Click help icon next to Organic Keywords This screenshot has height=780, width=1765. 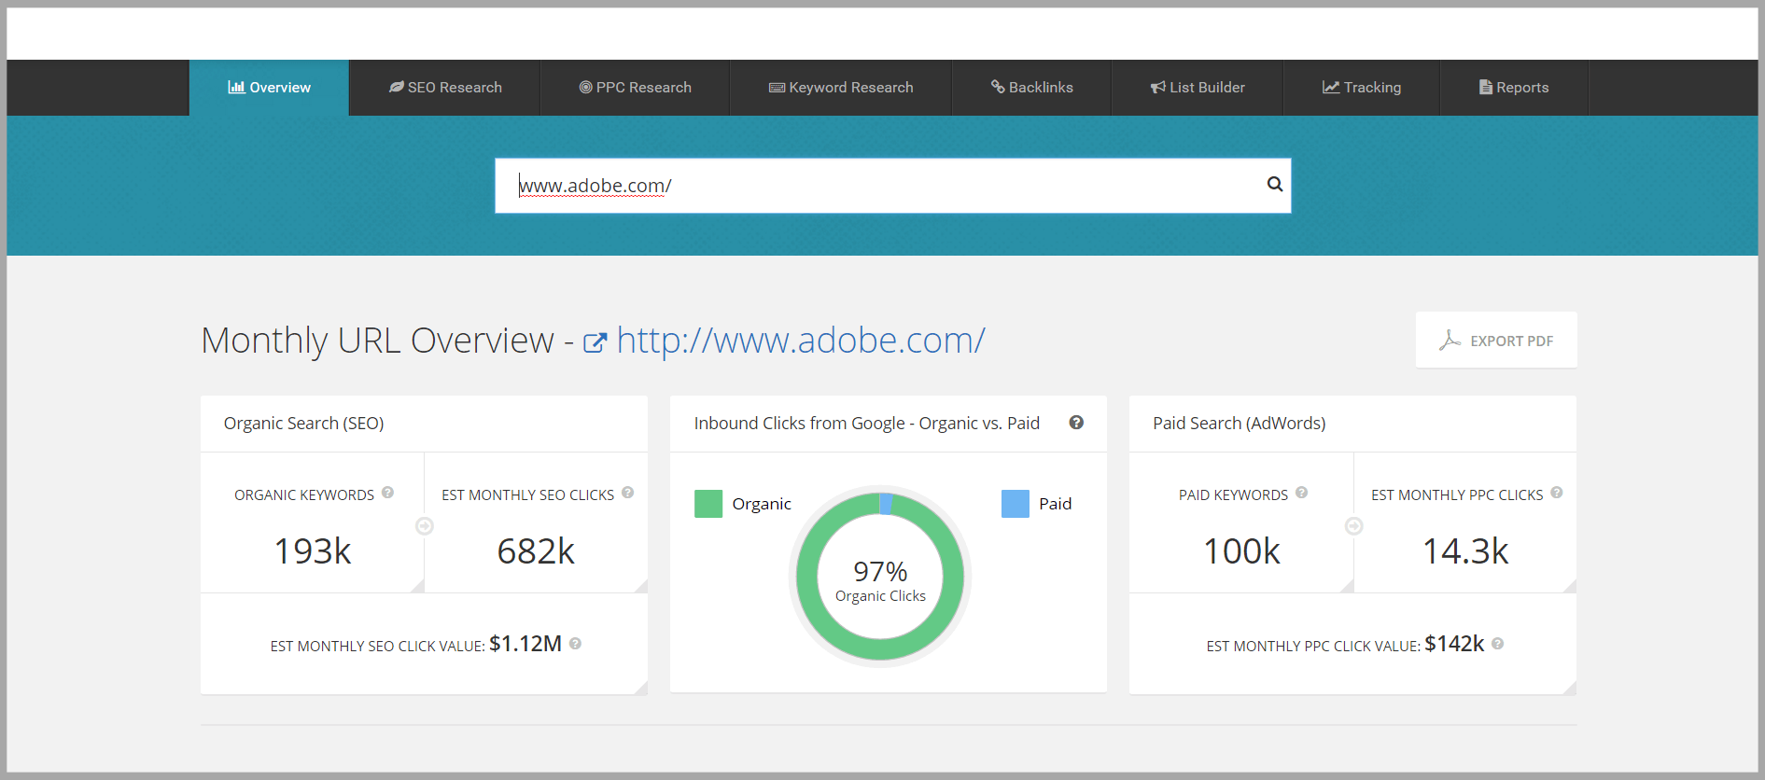point(387,493)
